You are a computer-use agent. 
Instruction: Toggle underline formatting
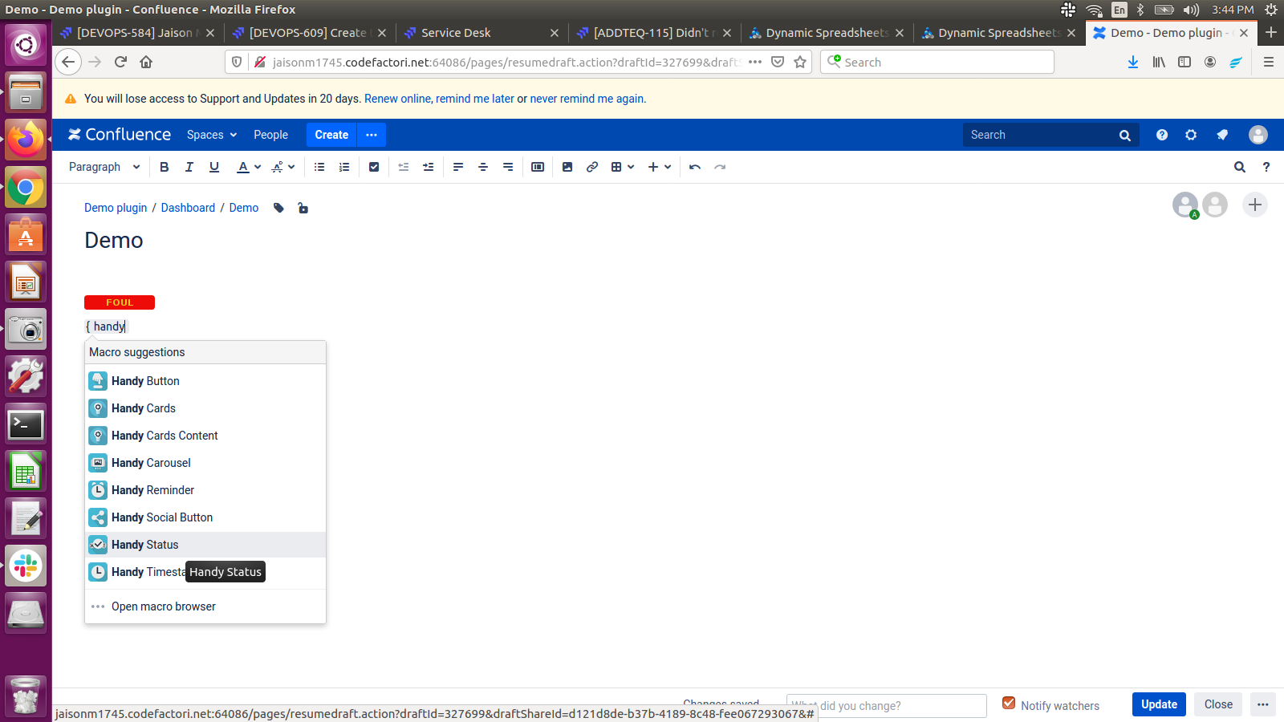214,167
